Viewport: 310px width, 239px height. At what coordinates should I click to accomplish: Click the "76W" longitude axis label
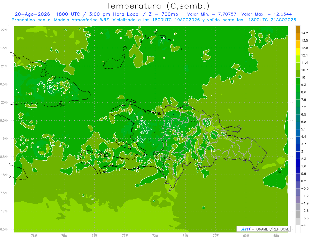(x=34, y=235)
